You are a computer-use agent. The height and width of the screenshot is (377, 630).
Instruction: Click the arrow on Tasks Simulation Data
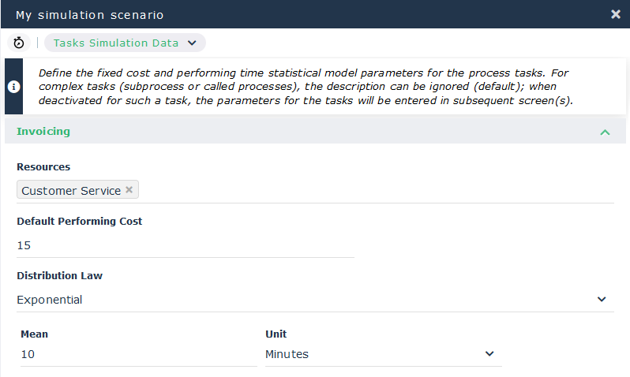(192, 43)
